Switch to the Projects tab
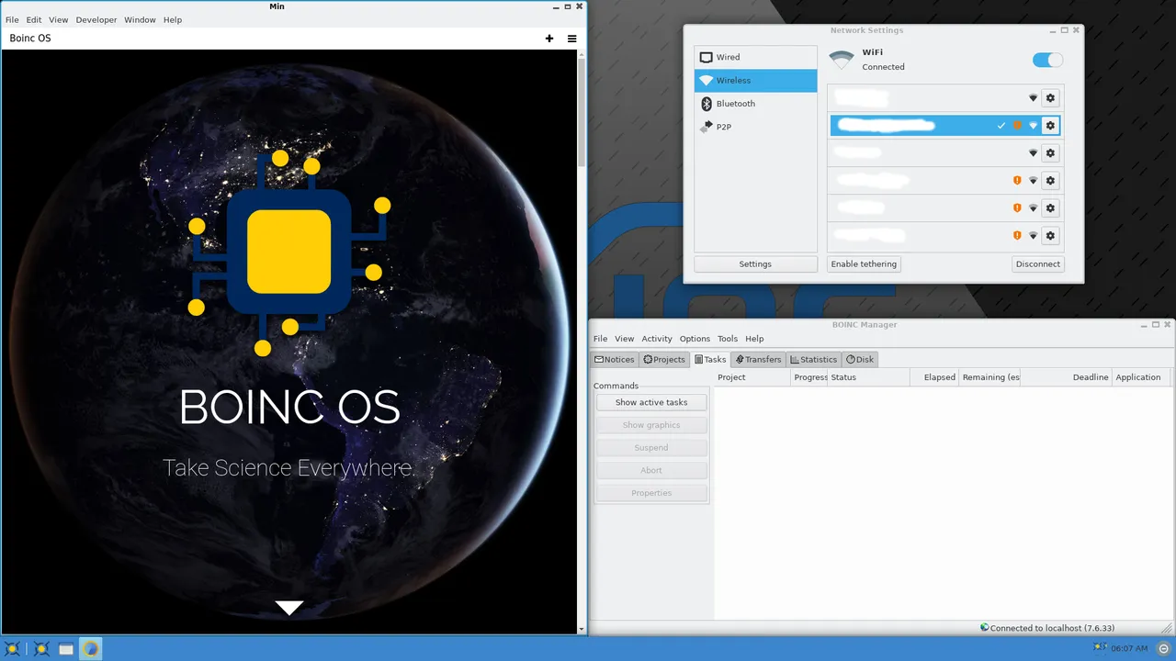 tap(664, 359)
